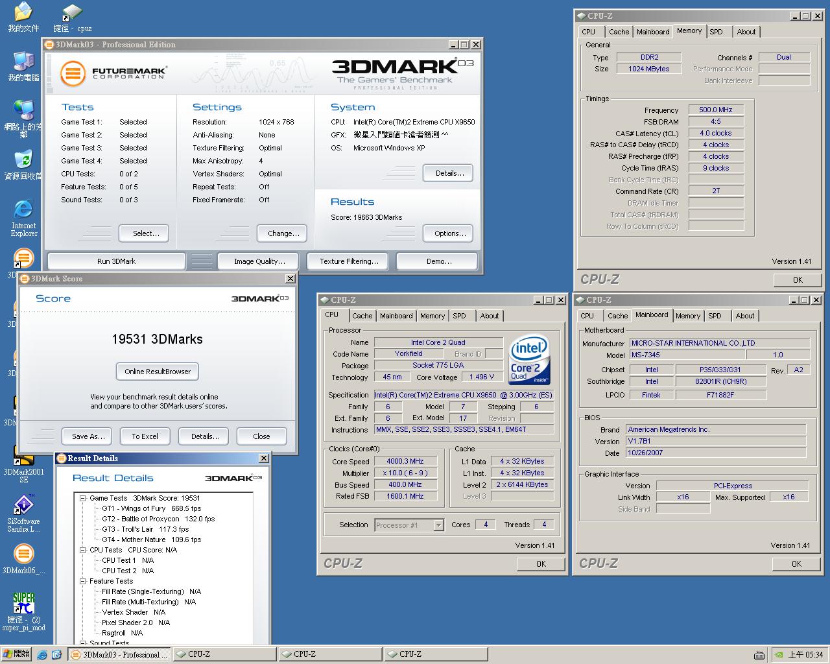
Task: Click CAS# Latency 4.0 clocks value
Action: [x=716, y=134]
